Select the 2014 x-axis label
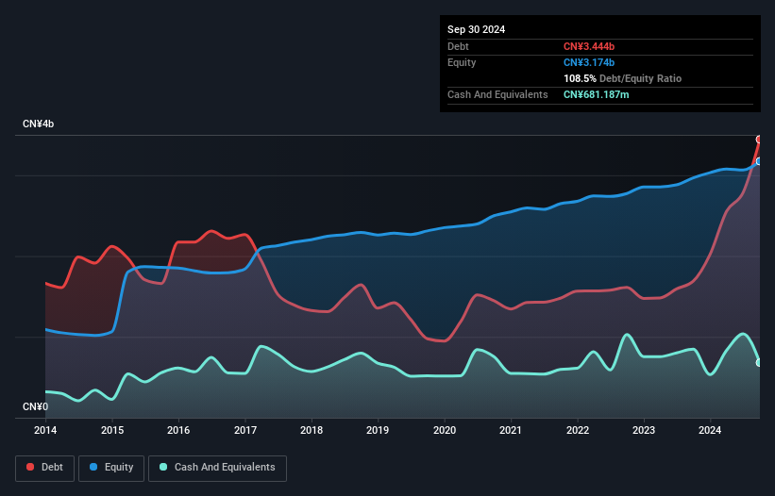 tap(45, 430)
